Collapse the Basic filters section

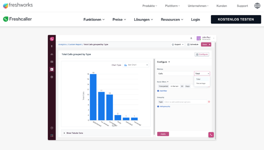(163, 82)
